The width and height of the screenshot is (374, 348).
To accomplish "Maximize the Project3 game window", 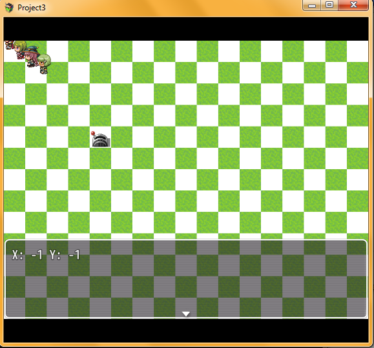I will [329, 5].
